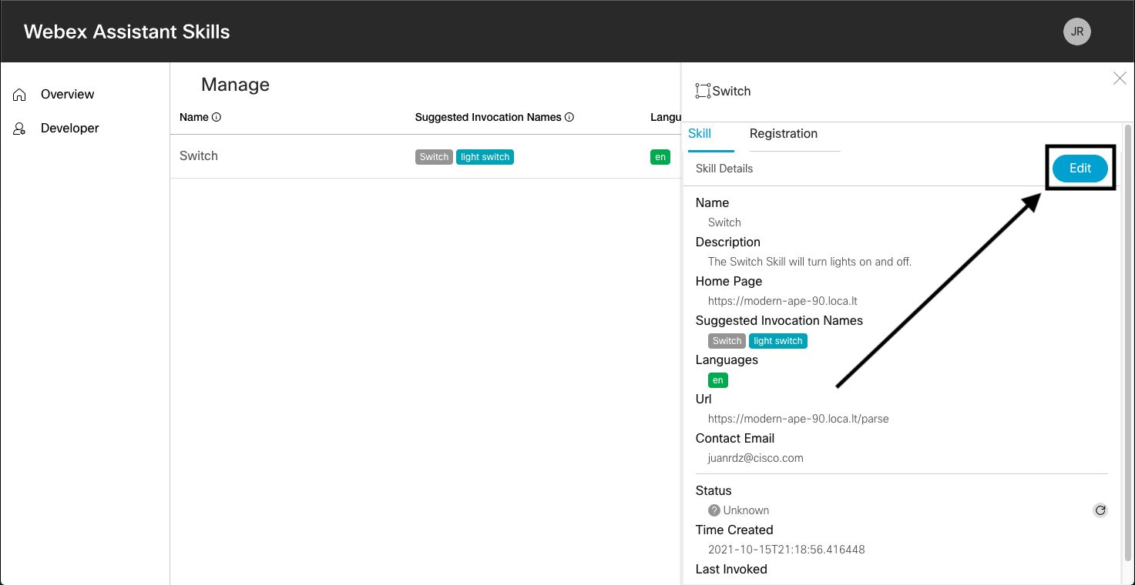
Task: Click light switch tag in details panel
Action: [778, 341]
